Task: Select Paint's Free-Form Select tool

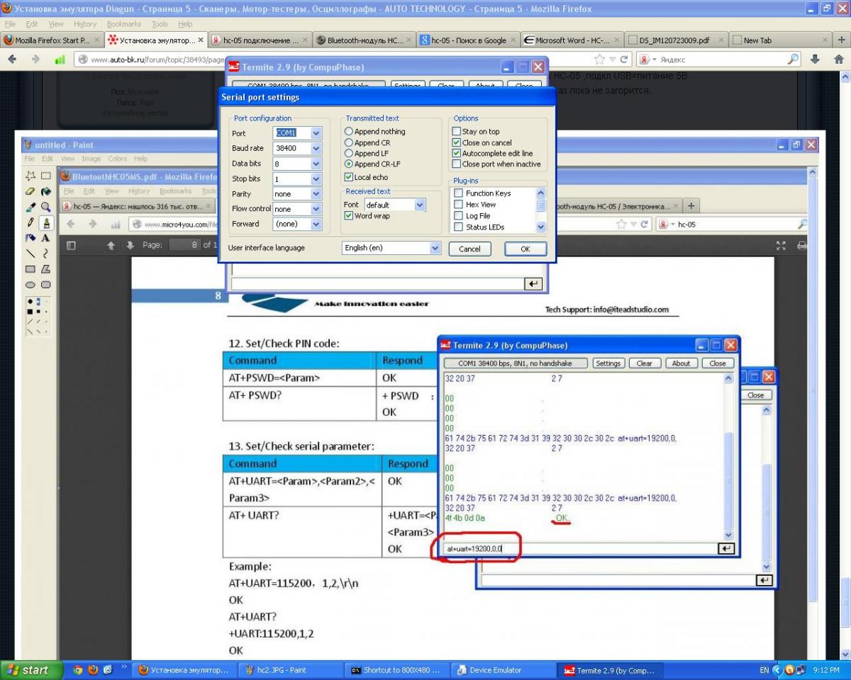Action: (x=30, y=176)
